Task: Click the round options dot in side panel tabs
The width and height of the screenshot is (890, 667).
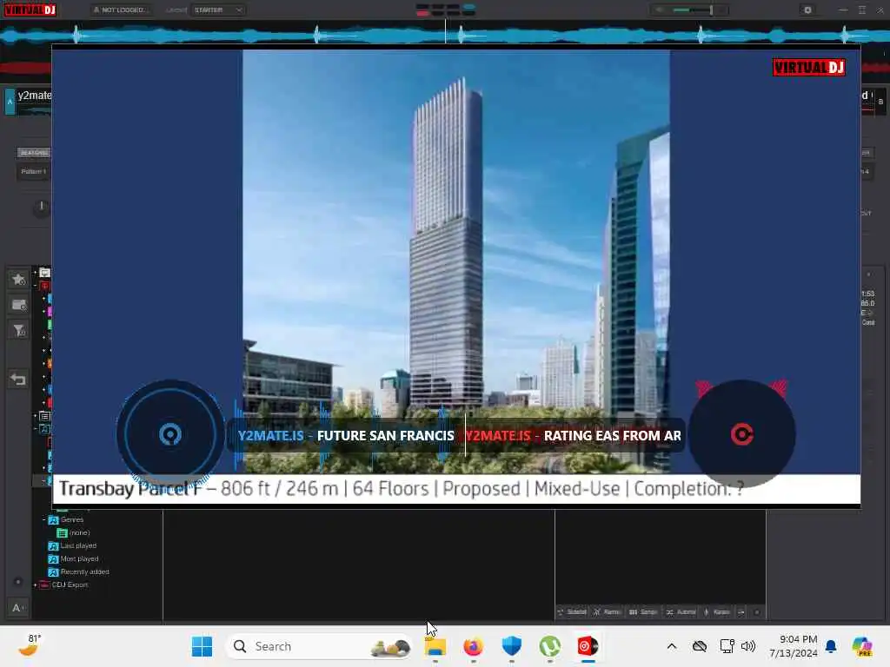Action: (757, 612)
